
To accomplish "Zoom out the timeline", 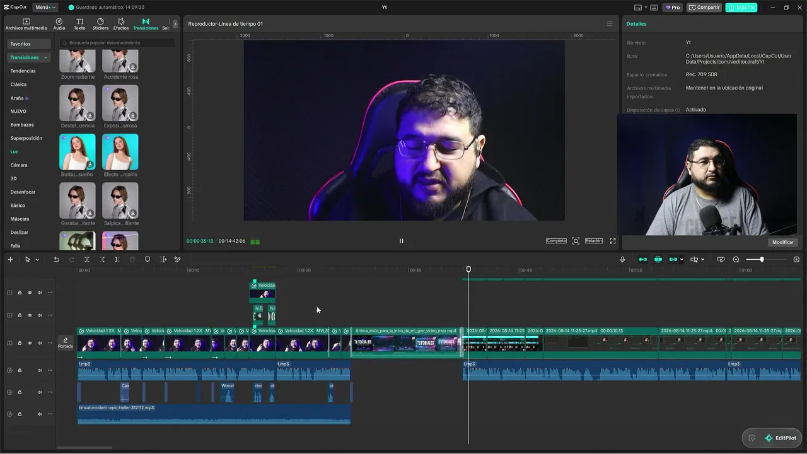I will coord(736,260).
